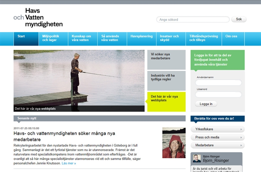The width and height of the screenshot is (261, 172).
Task: Open the Start navigation tab
Action: (x=26, y=39)
